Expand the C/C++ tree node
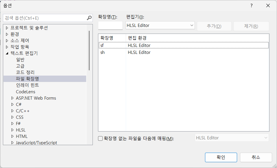The height and width of the screenshot is (168, 277). pos(12,111)
